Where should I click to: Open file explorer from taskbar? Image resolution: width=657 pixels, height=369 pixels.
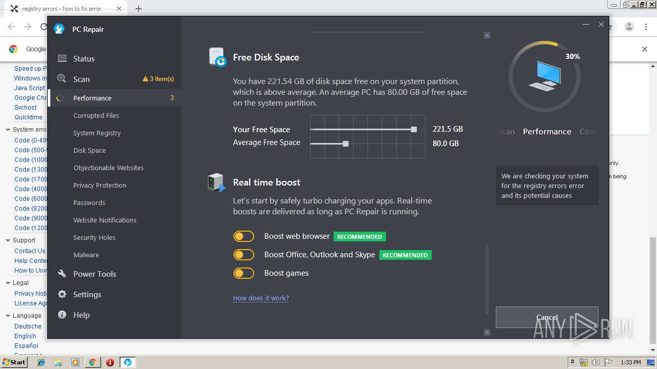59,362
